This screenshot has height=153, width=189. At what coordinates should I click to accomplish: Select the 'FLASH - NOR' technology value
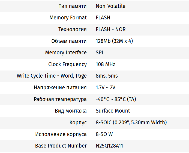pos(110,29)
